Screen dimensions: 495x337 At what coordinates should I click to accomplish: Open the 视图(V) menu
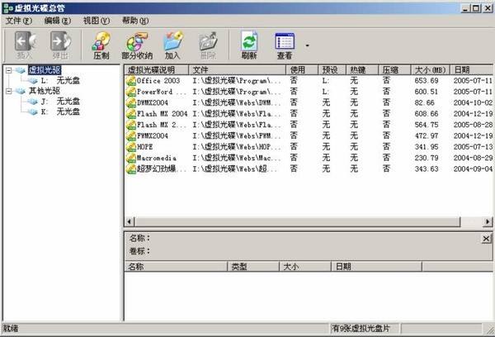click(x=97, y=21)
